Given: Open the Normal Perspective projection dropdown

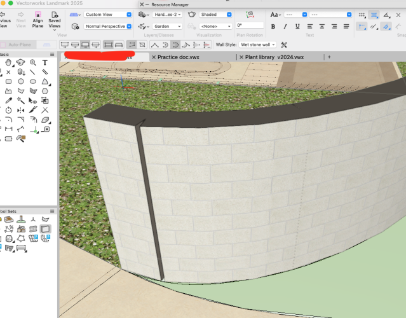Looking at the screenshot, I should coord(107,26).
